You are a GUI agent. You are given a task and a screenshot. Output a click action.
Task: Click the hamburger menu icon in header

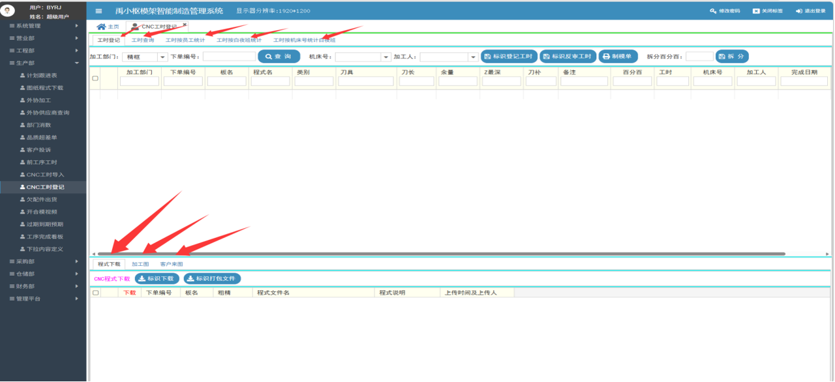click(99, 11)
